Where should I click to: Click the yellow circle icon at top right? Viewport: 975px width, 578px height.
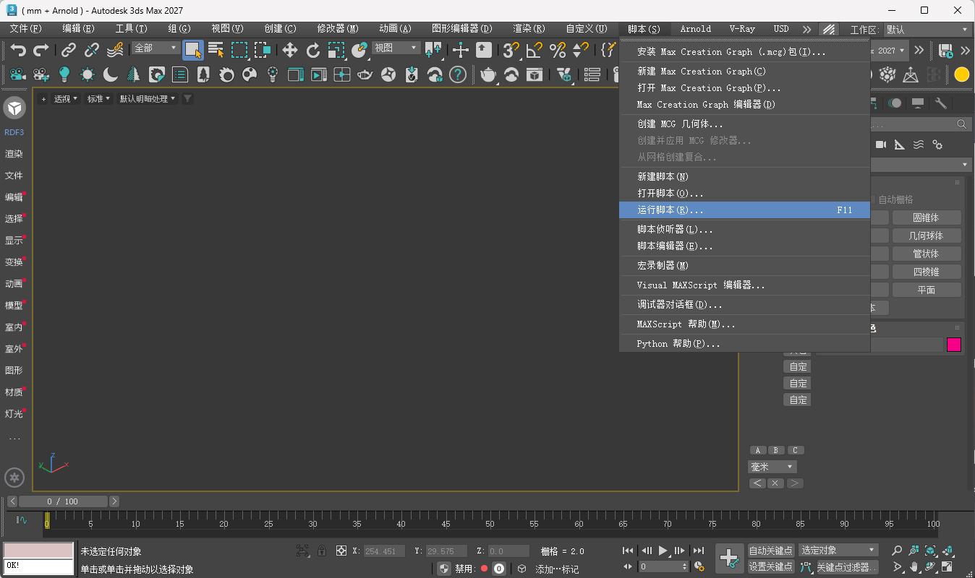point(961,74)
